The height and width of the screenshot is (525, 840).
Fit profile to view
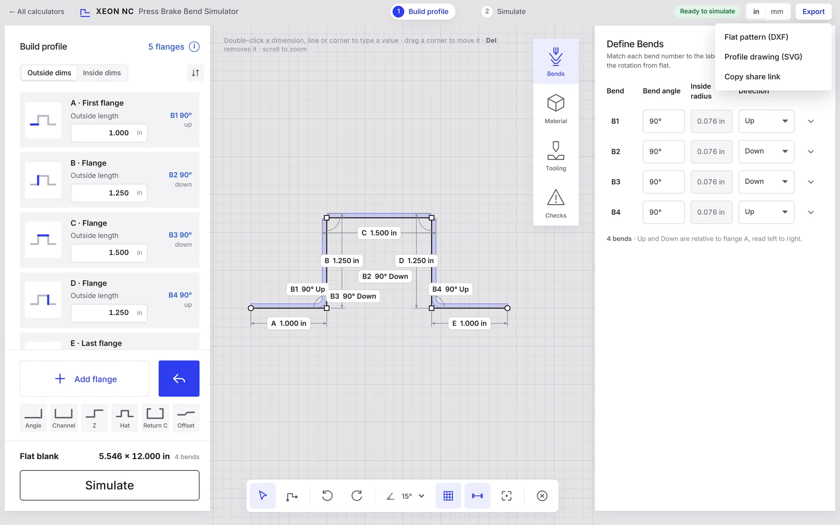coord(506,496)
